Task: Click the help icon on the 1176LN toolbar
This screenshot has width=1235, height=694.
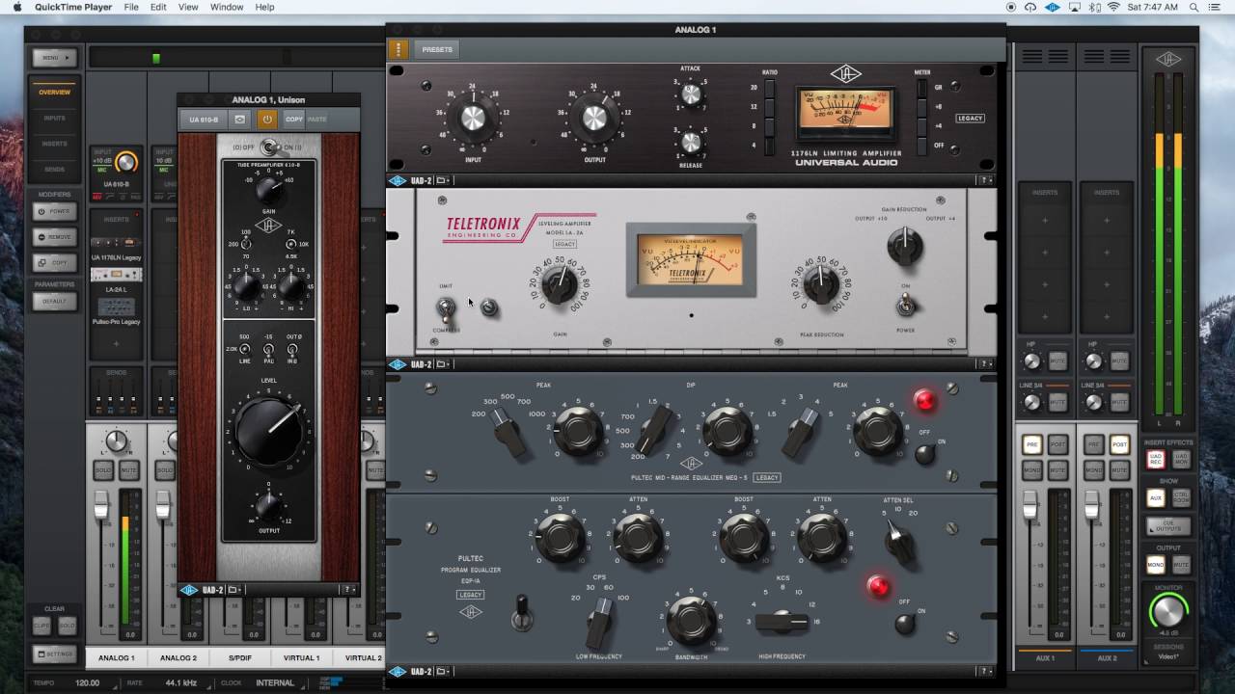Action: [985, 180]
